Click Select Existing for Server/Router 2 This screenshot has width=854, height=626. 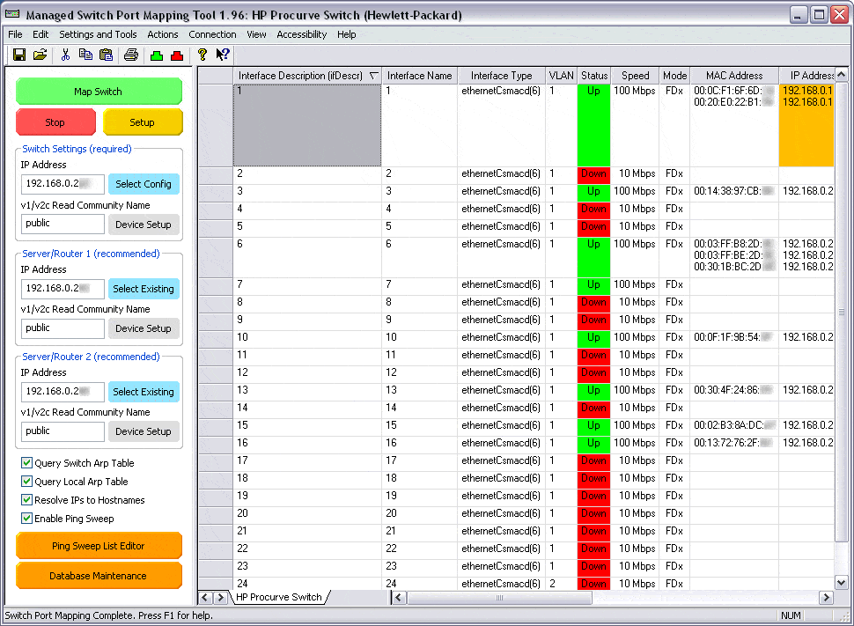(x=144, y=392)
